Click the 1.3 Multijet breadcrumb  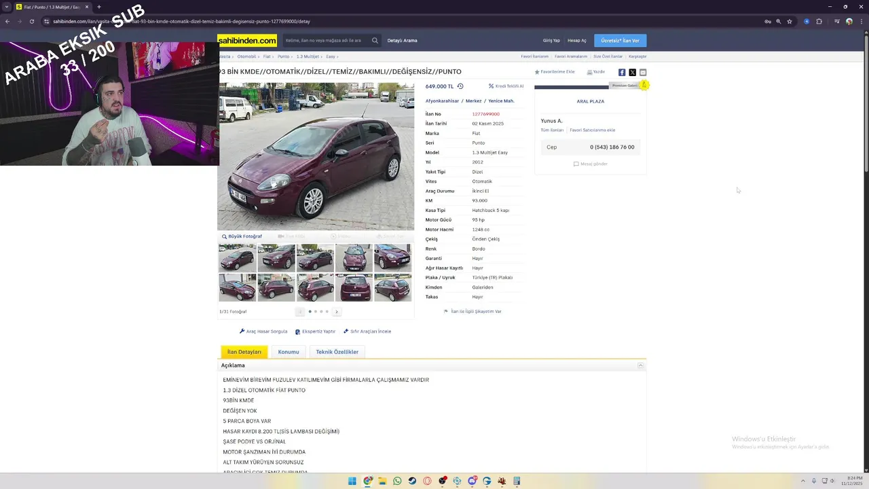(308, 56)
